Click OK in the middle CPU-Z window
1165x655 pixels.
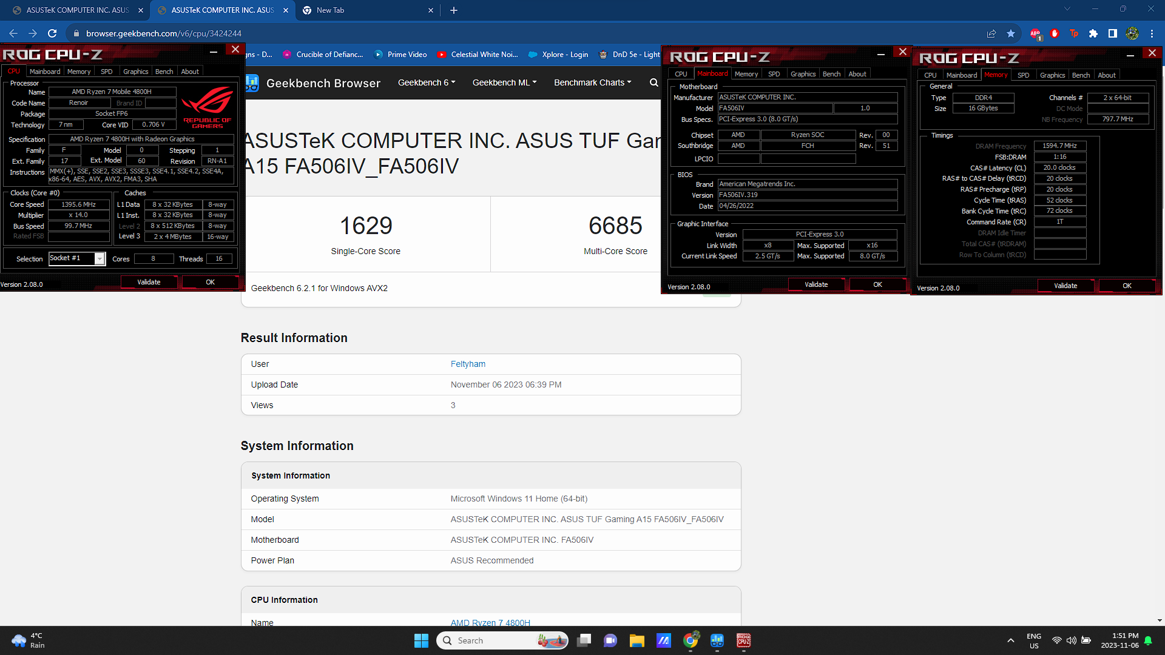(x=877, y=284)
